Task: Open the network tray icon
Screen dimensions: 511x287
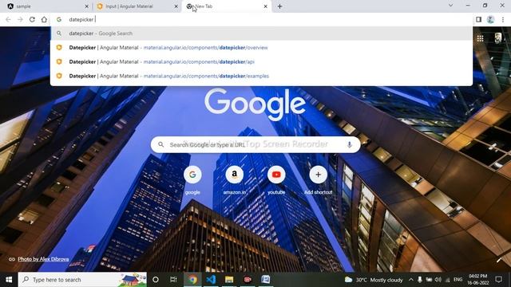Action: (447, 280)
